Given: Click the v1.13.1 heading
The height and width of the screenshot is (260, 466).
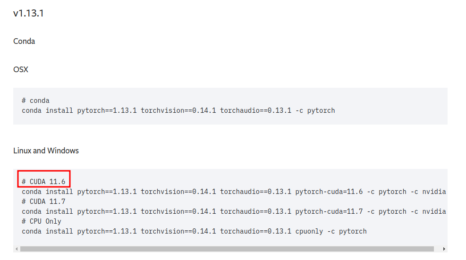Looking at the screenshot, I should click(28, 13).
